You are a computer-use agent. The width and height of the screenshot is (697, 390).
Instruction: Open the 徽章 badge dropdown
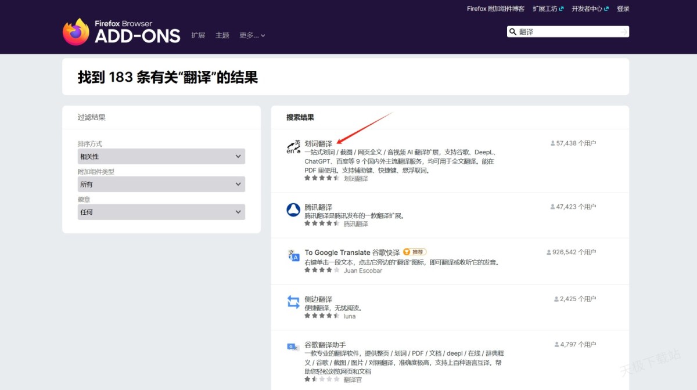[x=161, y=212]
